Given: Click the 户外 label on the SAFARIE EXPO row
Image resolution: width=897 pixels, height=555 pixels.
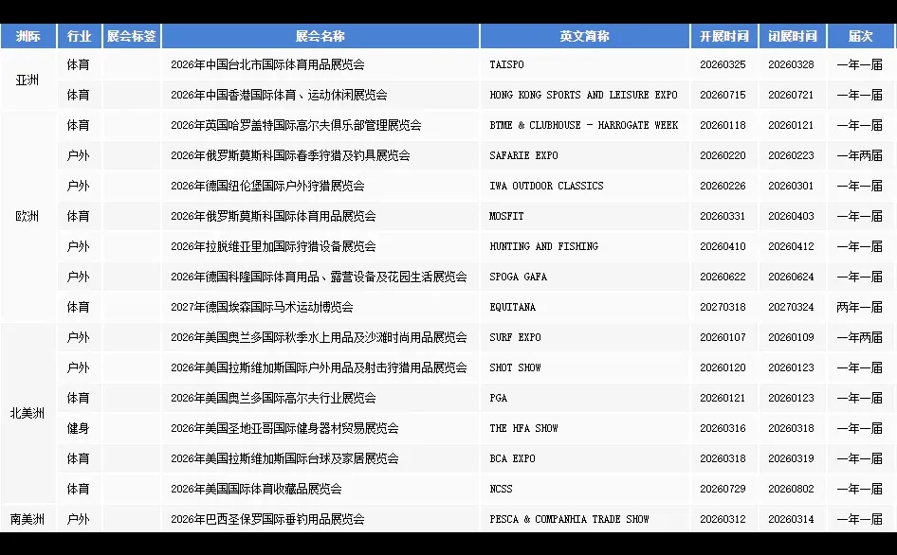Looking at the screenshot, I should [80, 155].
